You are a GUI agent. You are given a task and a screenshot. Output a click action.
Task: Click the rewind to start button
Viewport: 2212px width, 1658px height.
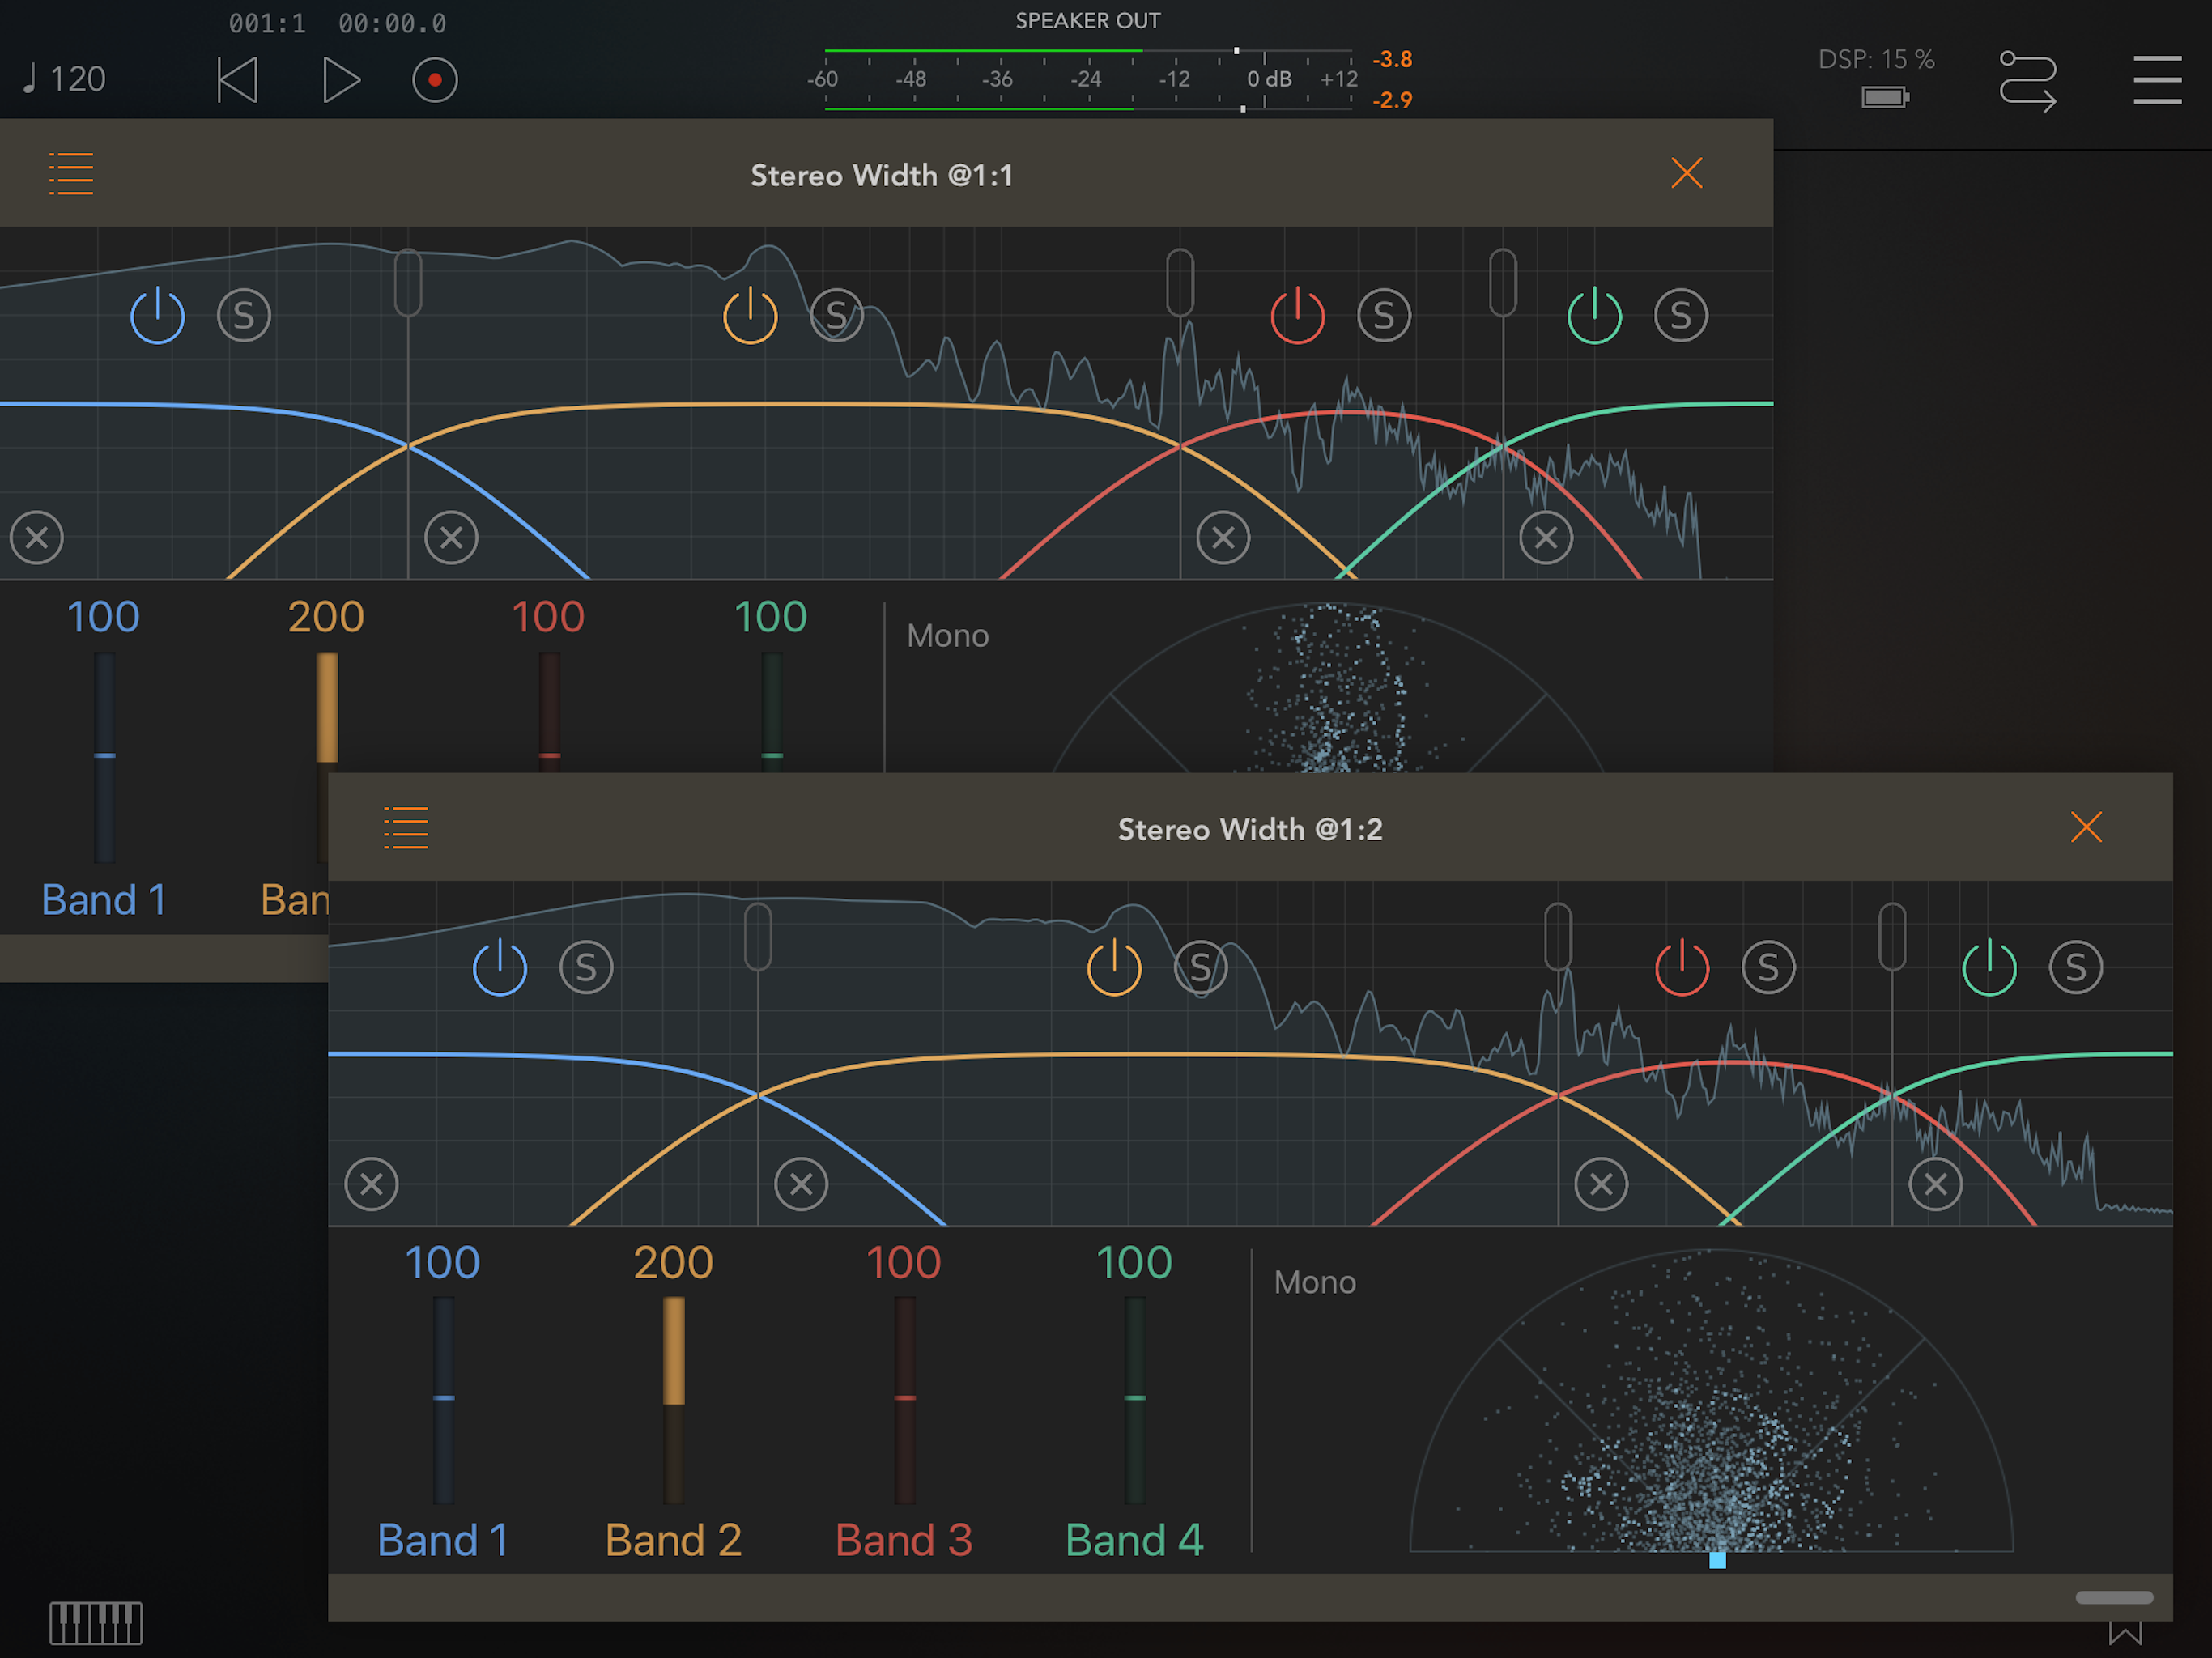[237, 80]
